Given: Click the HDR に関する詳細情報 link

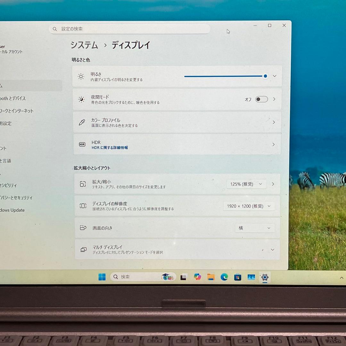Looking at the screenshot, I should tap(110, 148).
